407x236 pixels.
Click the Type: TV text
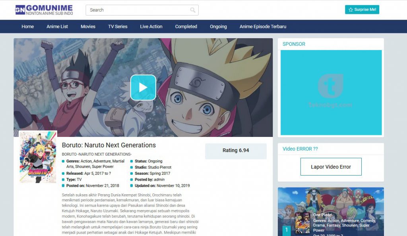tap(74, 179)
